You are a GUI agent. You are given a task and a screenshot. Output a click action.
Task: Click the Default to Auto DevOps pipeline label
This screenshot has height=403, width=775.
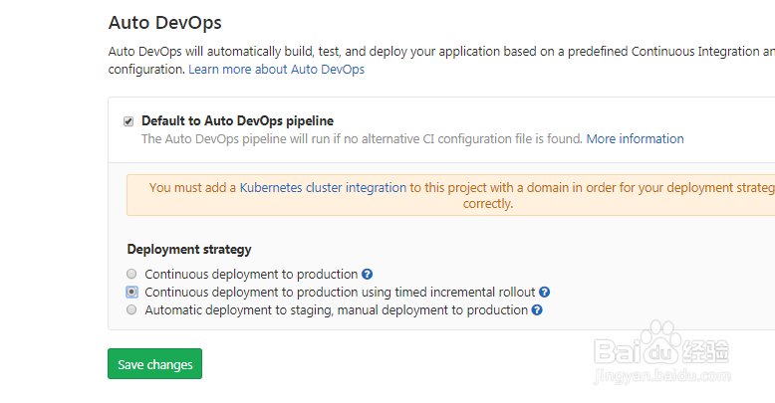click(237, 121)
